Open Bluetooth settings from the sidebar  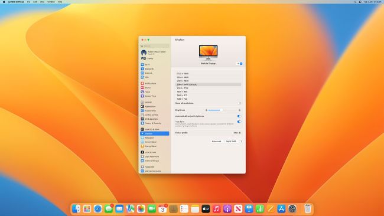[155, 68]
